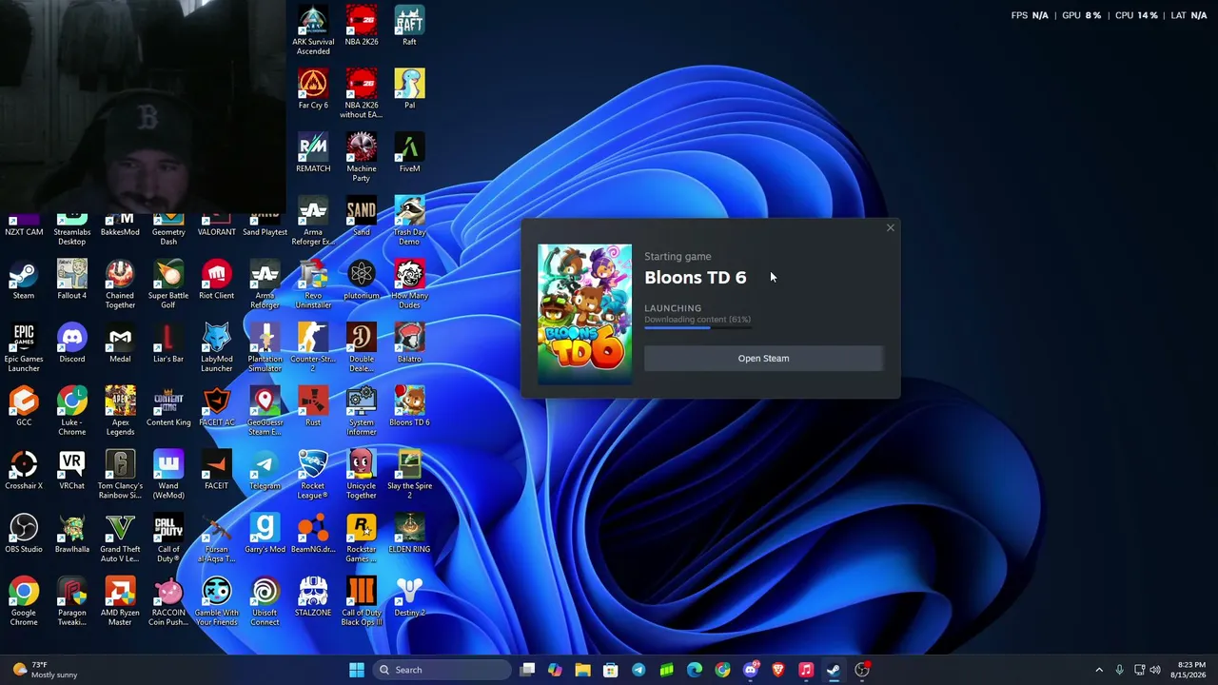Select the Discord desktop shortcut
This screenshot has width=1218, height=685.
coord(71,344)
